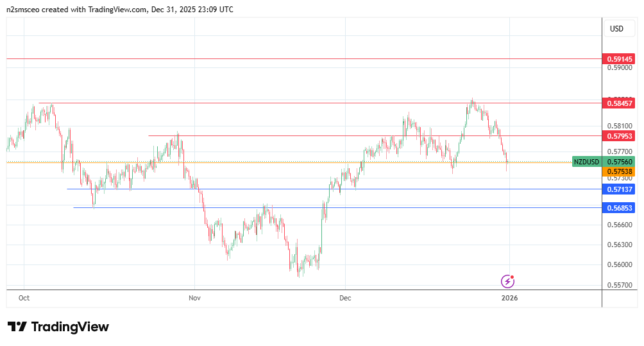The width and height of the screenshot is (644, 346).
Task: Click the red 0.59145 price label
Action: pos(619,59)
